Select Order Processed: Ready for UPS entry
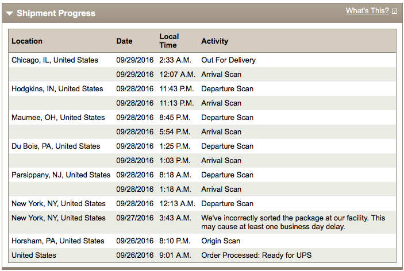The image size is (404, 271). pyautogui.click(x=256, y=255)
